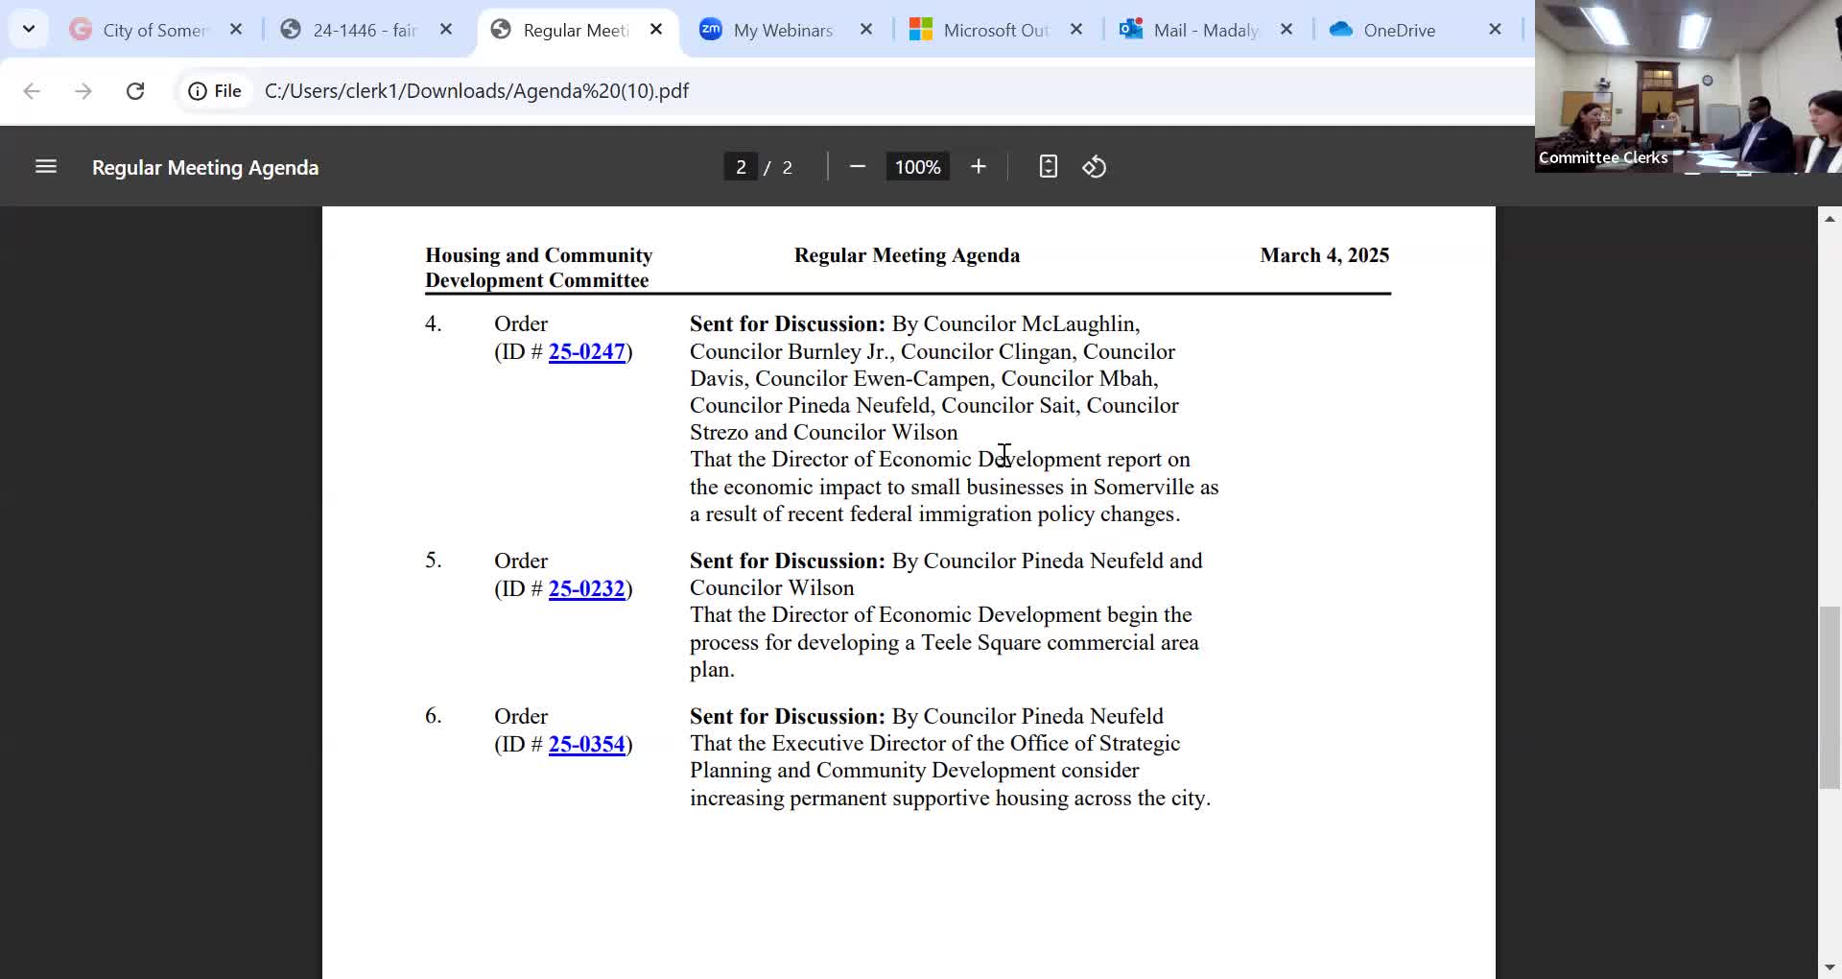Click the fit to page icon
Screen dimensions: 1842x979
coord(1048,167)
